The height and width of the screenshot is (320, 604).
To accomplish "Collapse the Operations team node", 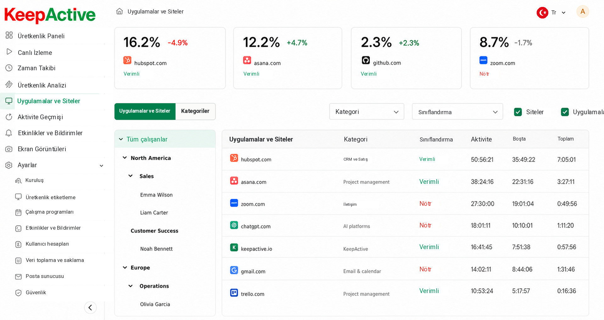I will (x=131, y=286).
